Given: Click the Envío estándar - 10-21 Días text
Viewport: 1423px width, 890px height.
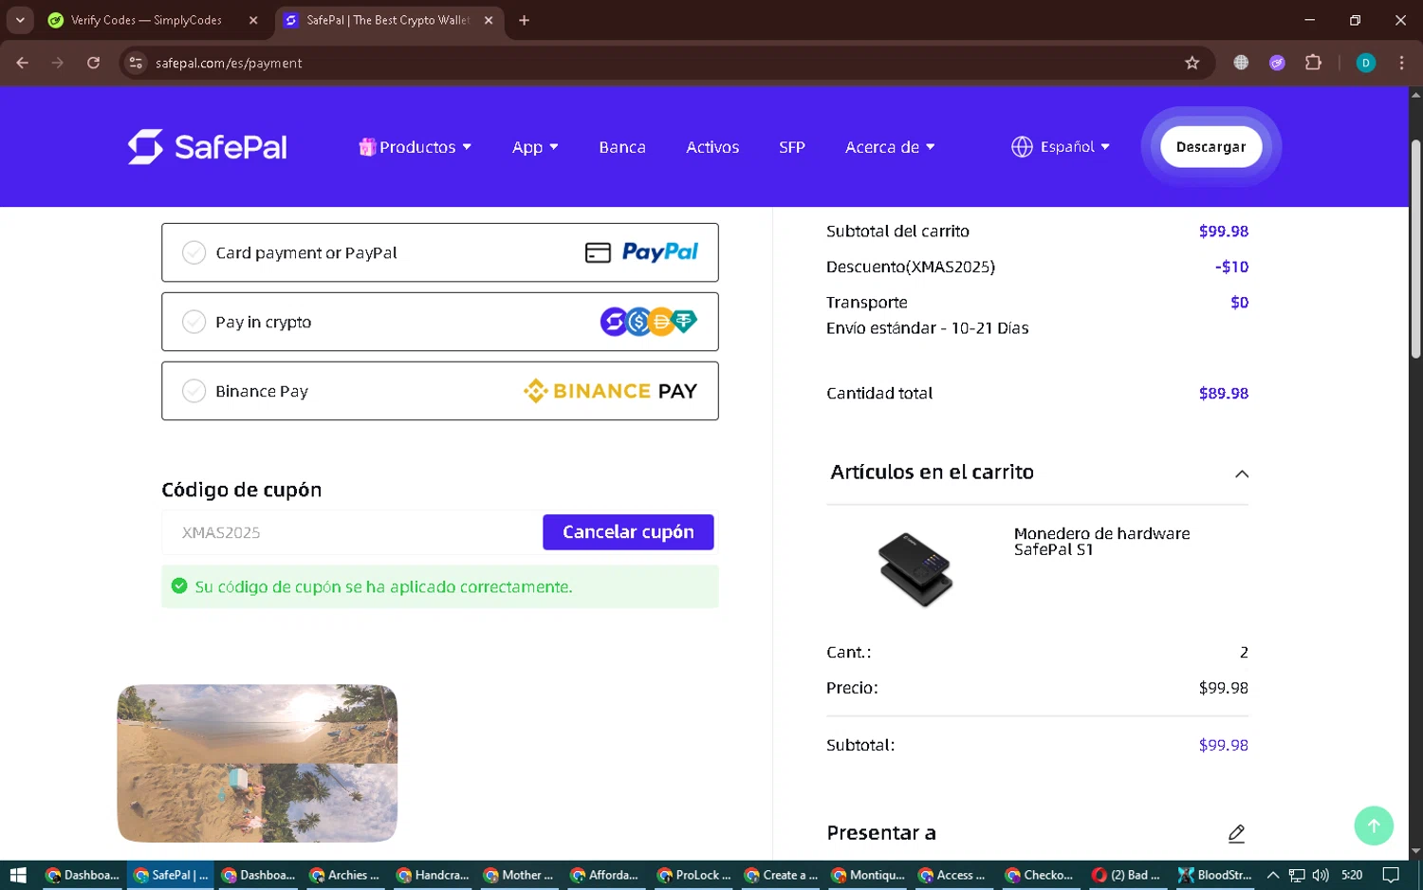Looking at the screenshot, I should [x=927, y=328].
